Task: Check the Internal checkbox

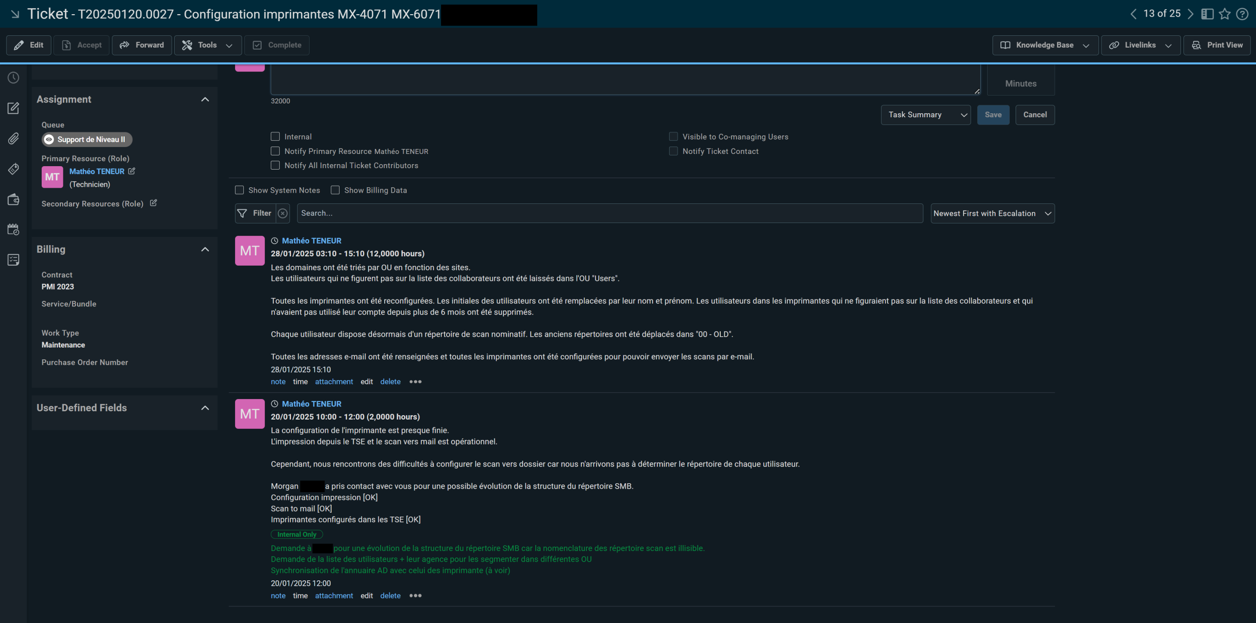Action: coord(275,137)
